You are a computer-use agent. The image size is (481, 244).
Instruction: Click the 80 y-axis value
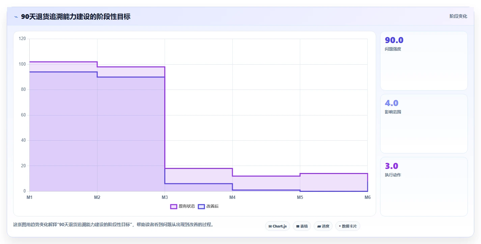(x=23, y=90)
